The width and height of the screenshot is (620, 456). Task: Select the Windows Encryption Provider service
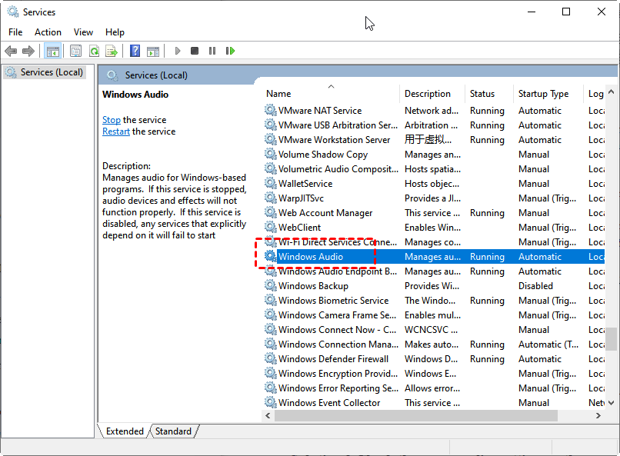click(x=433, y=374)
